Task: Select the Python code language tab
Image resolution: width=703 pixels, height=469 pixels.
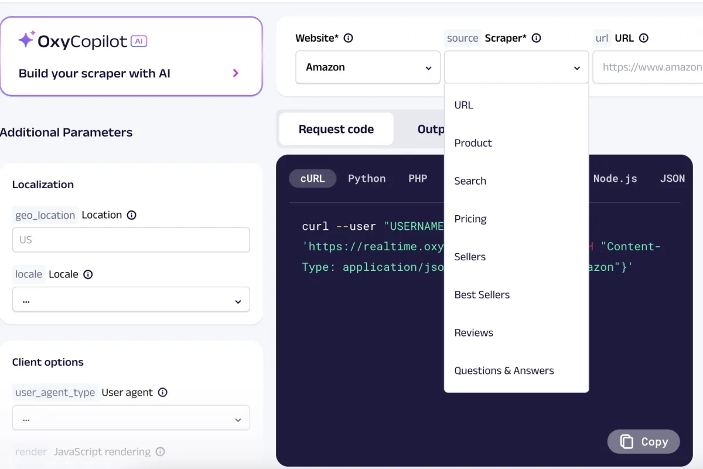Action: pos(367,179)
